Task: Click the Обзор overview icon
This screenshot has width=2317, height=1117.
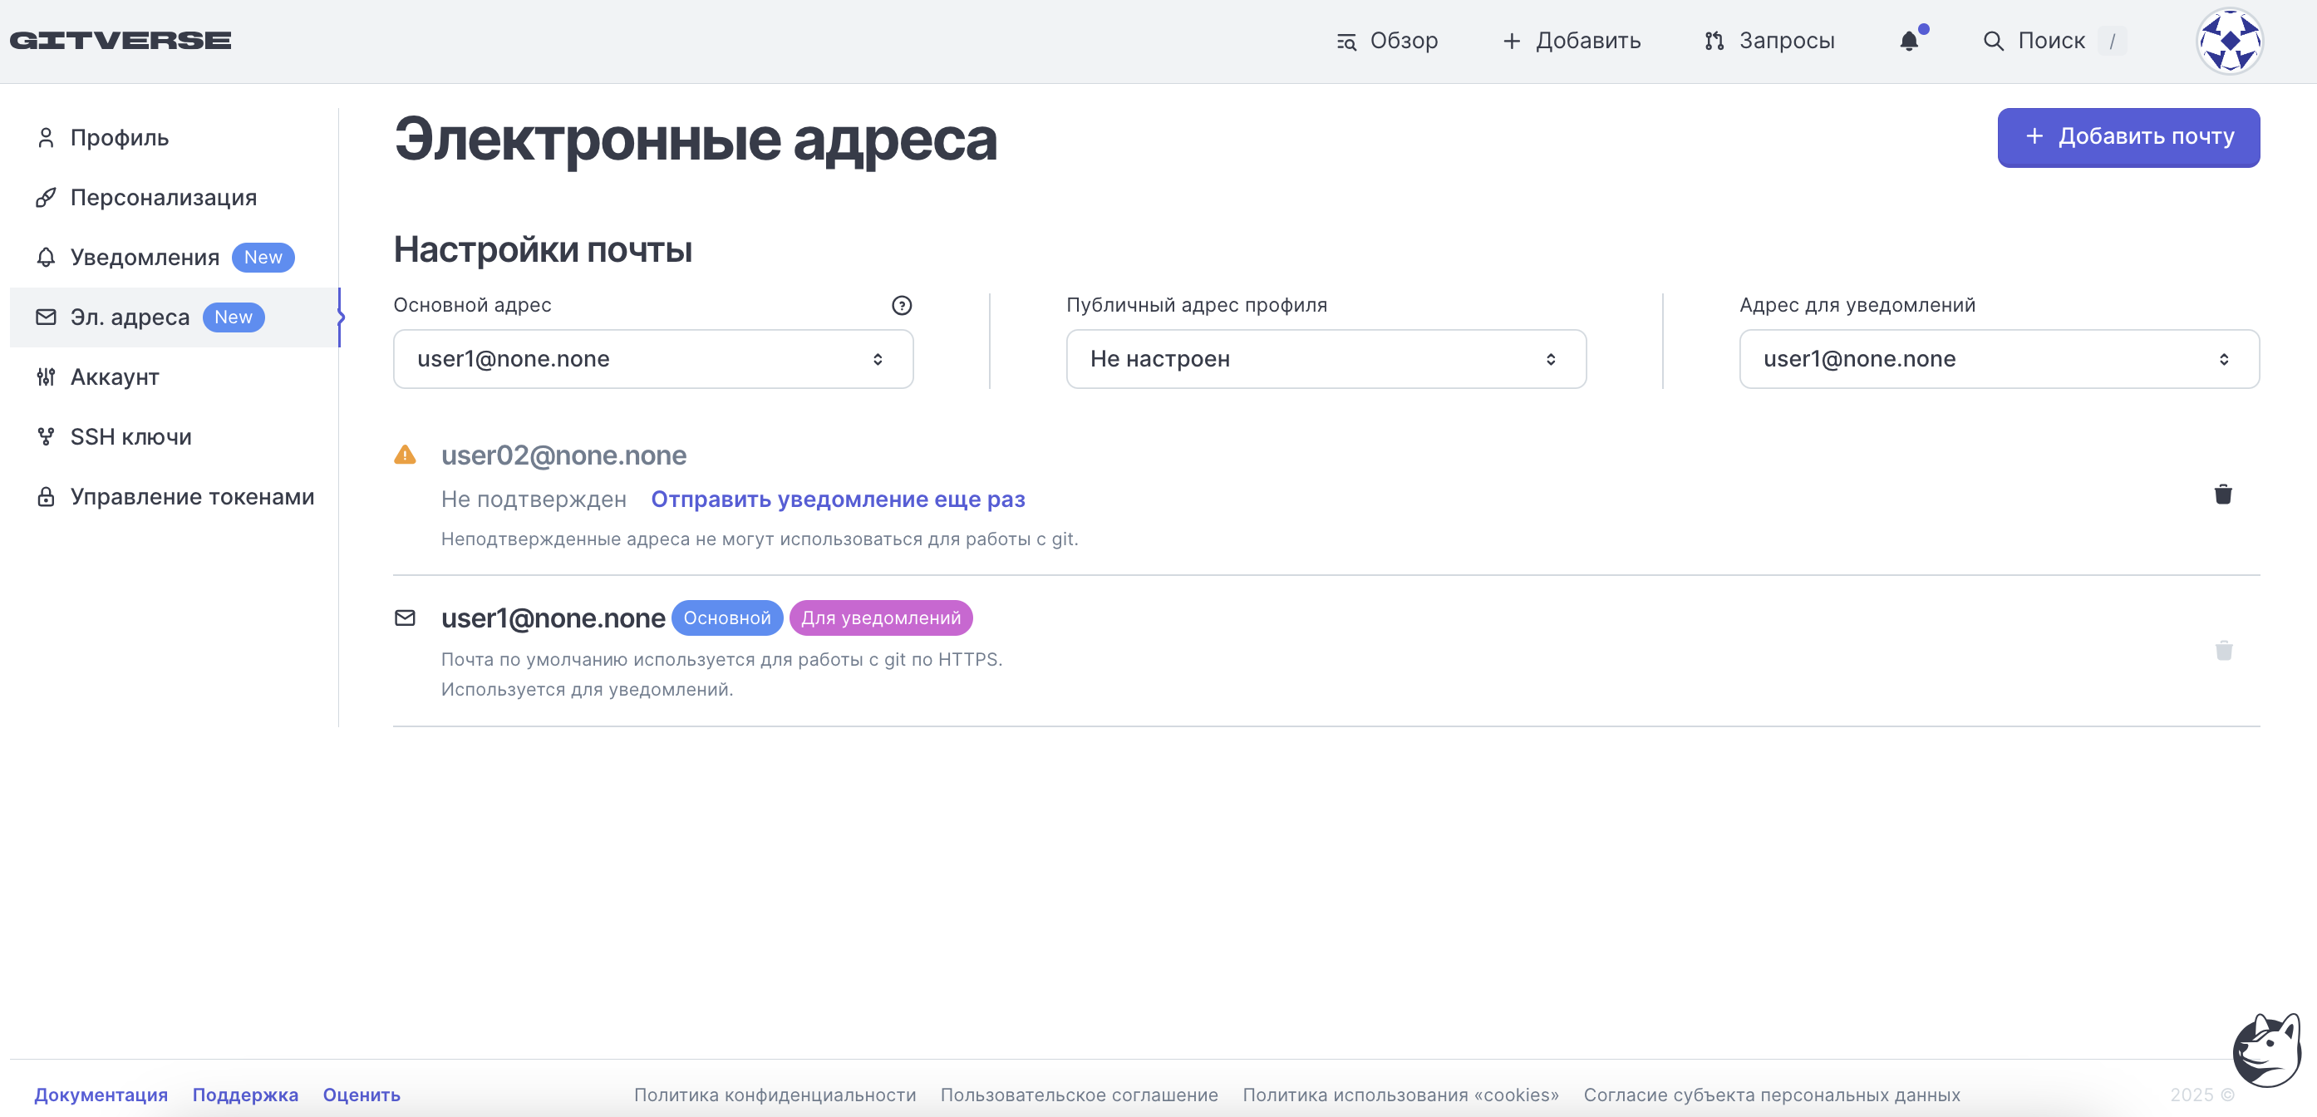Action: [x=1345, y=42]
